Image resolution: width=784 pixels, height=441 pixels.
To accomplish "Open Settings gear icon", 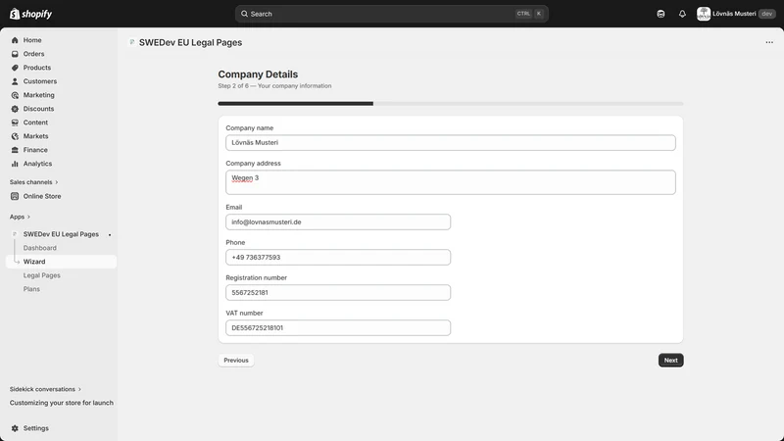I will [15, 428].
